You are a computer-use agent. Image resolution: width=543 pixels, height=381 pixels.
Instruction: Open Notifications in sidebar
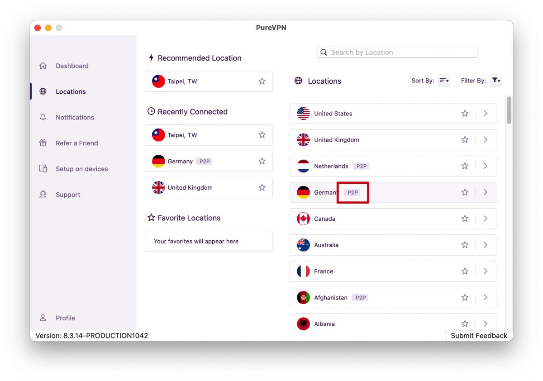click(75, 117)
